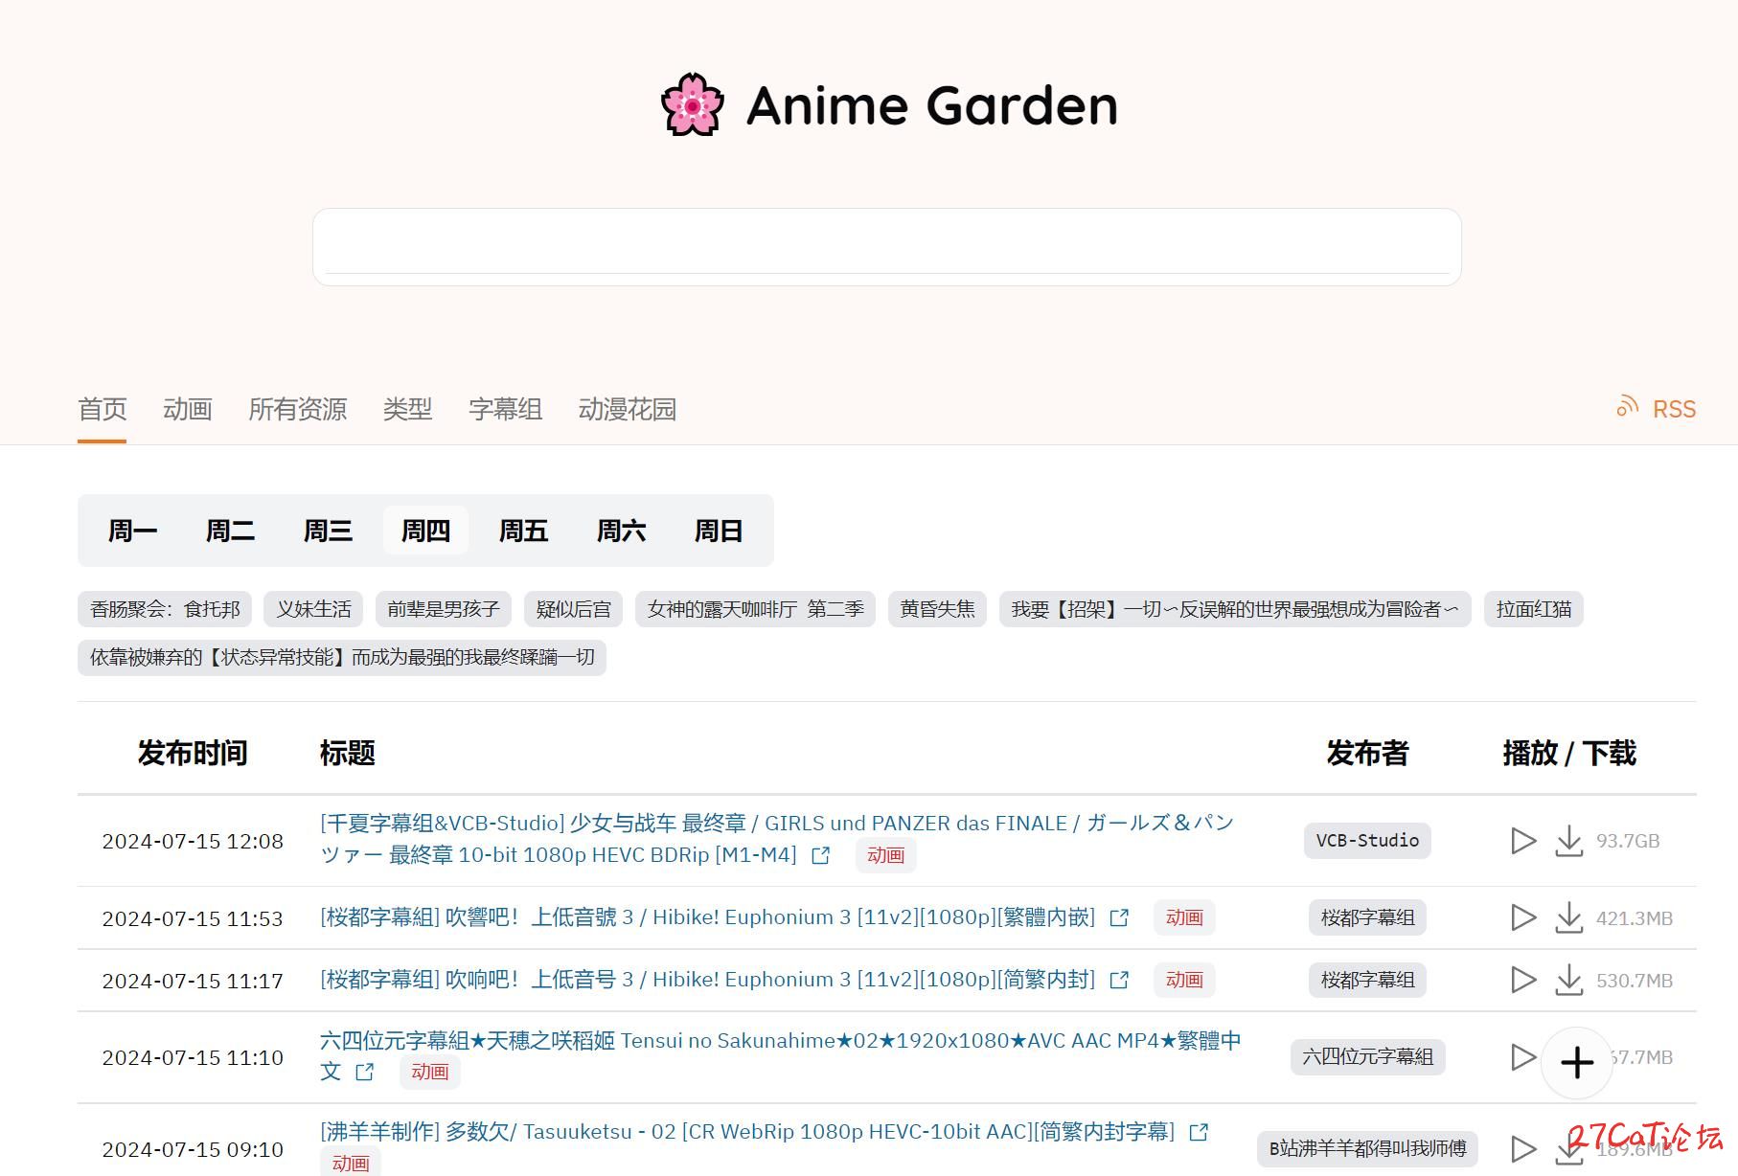1738x1176 pixels.
Task: Click the 拉面红猫 tag
Action: (x=1533, y=609)
